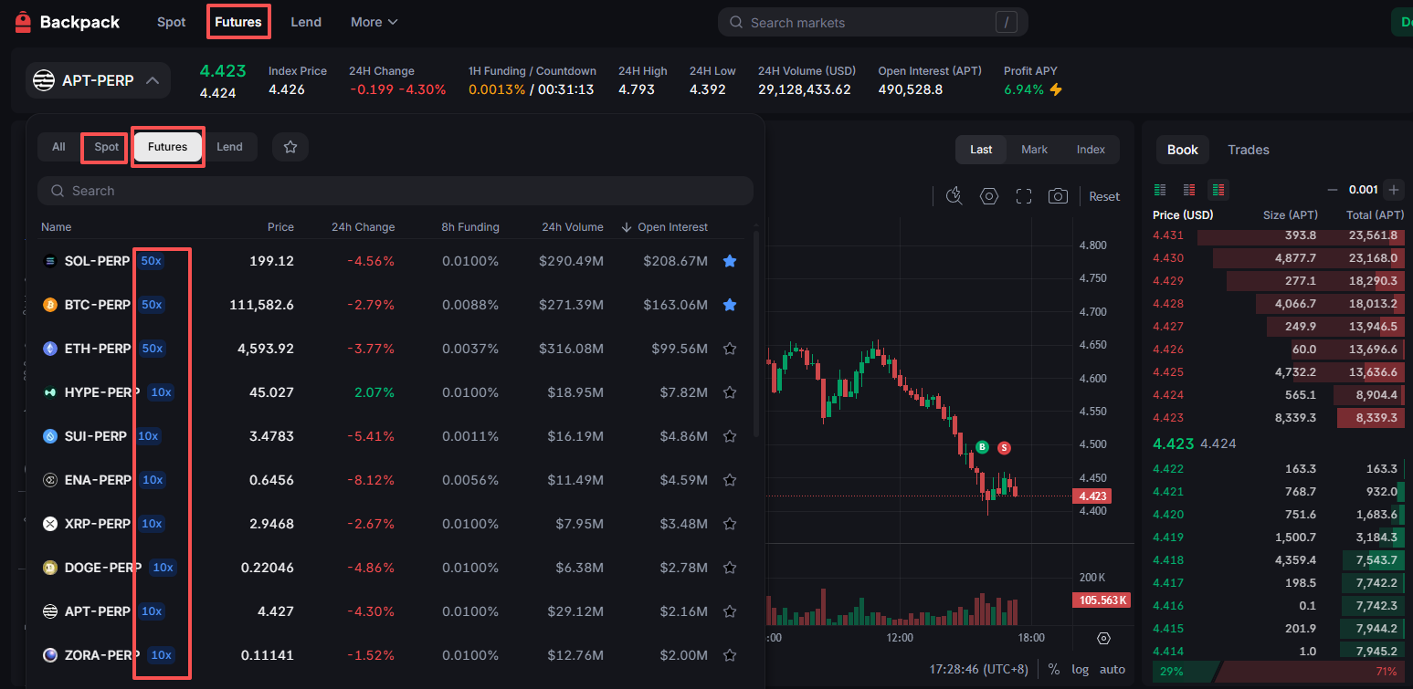
Task: Unfavorite the SOL-PERP market star
Action: coord(730,261)
